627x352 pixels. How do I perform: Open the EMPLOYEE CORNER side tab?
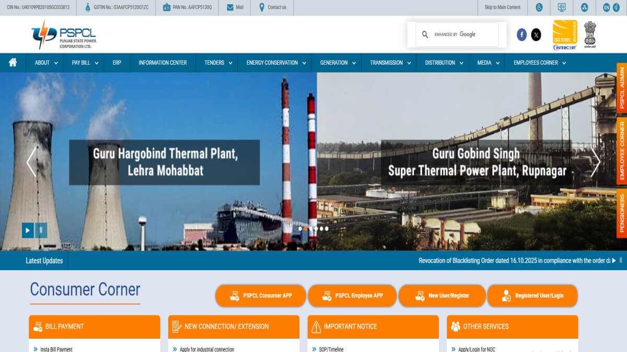pyautogui.click(x=622, y=151)
